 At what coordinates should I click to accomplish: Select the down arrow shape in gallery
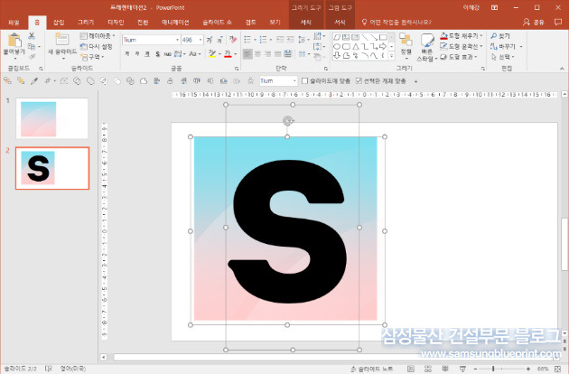[337, 55]
